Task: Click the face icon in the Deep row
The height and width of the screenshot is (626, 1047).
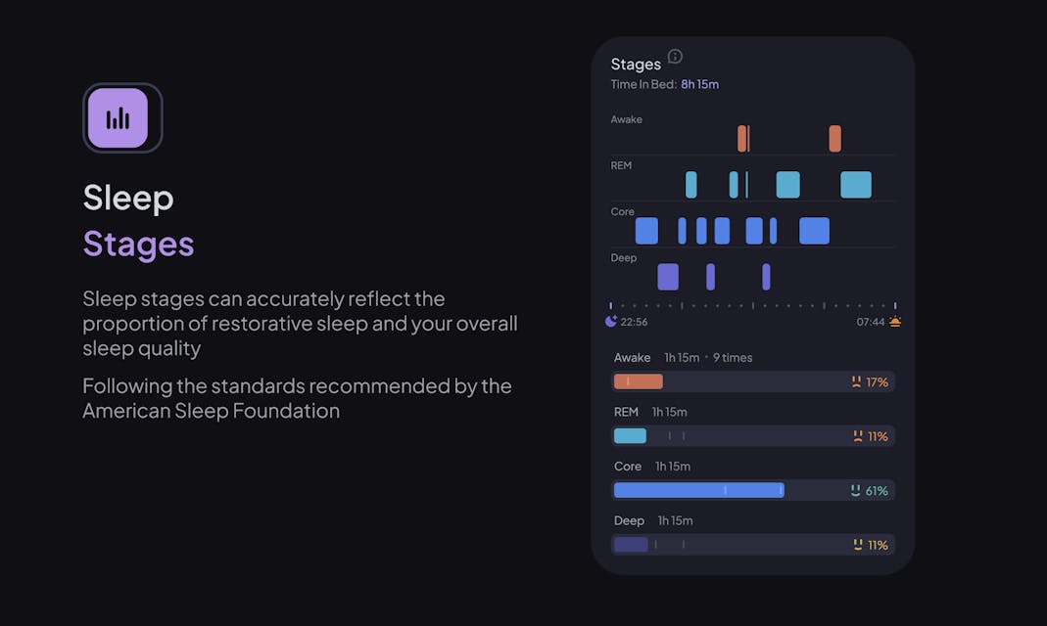Action: (858, 545)
